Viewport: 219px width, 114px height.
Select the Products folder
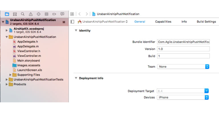coord(20,84)
